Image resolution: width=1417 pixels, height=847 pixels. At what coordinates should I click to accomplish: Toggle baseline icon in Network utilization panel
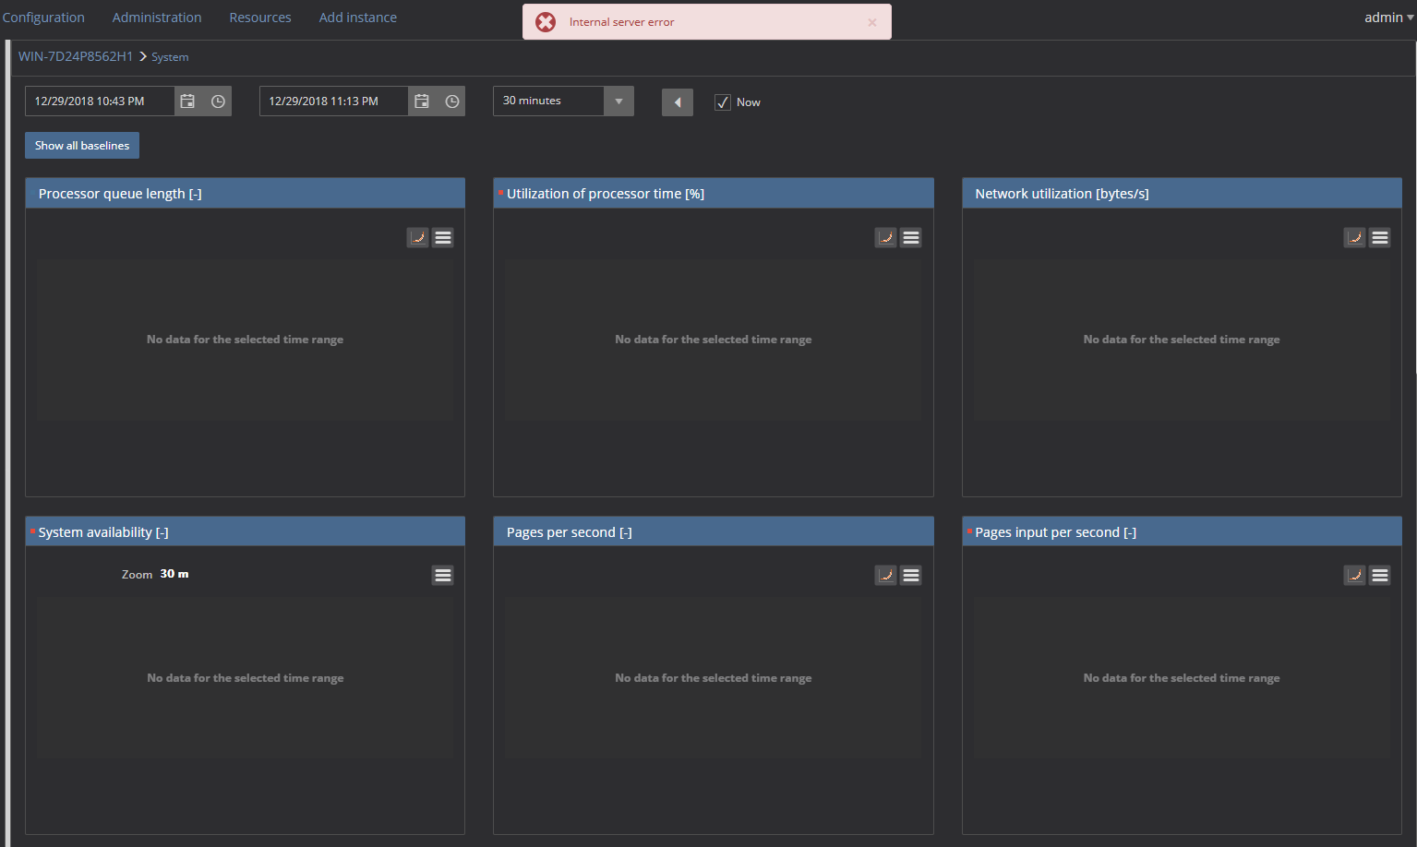pos(1354,238)
